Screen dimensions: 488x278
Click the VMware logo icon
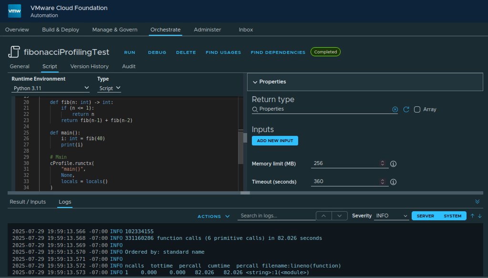(14, 11)
